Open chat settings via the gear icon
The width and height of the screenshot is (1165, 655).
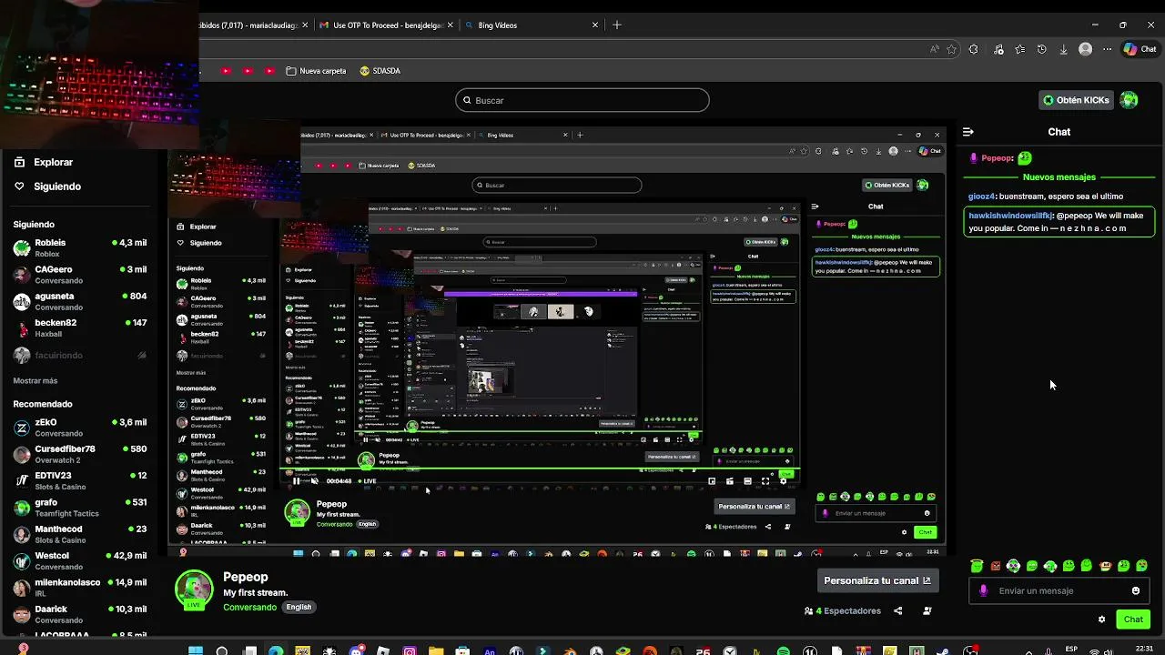(x=1101, y=620)
